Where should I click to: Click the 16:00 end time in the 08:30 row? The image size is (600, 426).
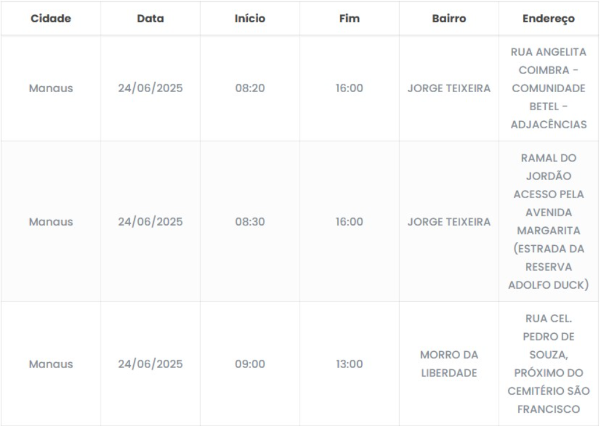pyautogui.click(x=349, y=222)
